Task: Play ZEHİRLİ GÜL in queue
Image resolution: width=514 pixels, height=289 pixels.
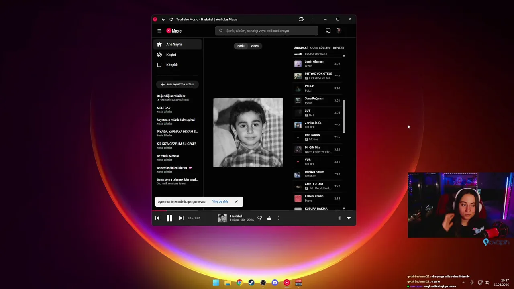Action: click(317, 125)
